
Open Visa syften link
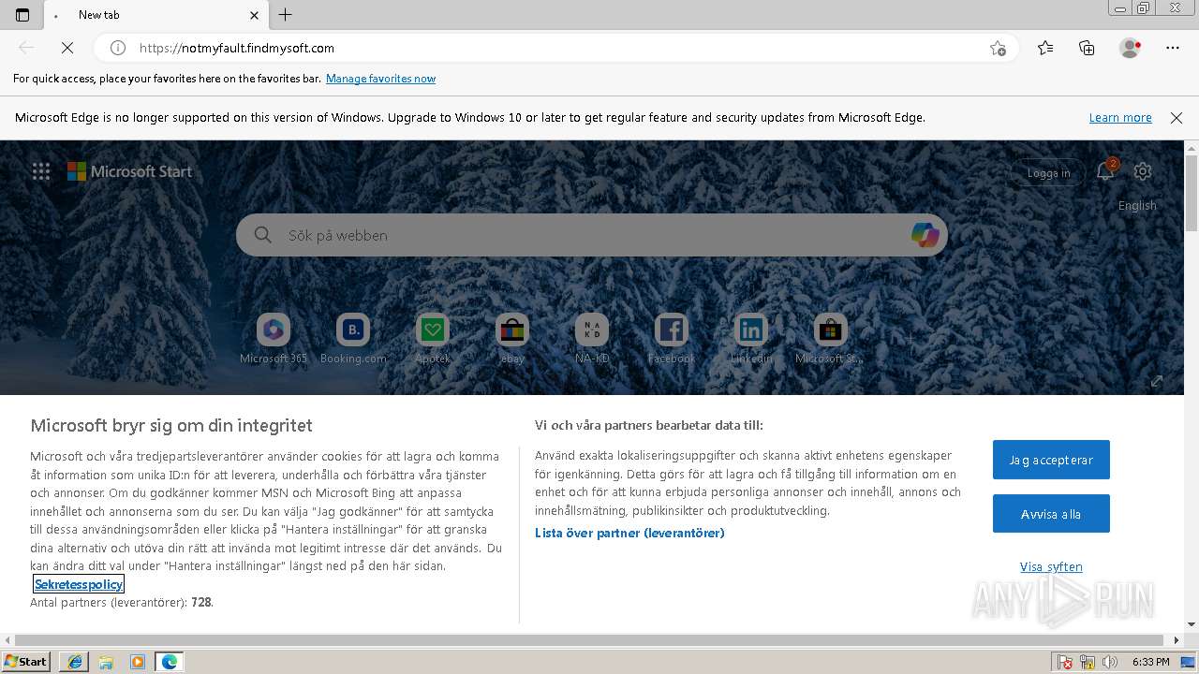point(1051,567)
